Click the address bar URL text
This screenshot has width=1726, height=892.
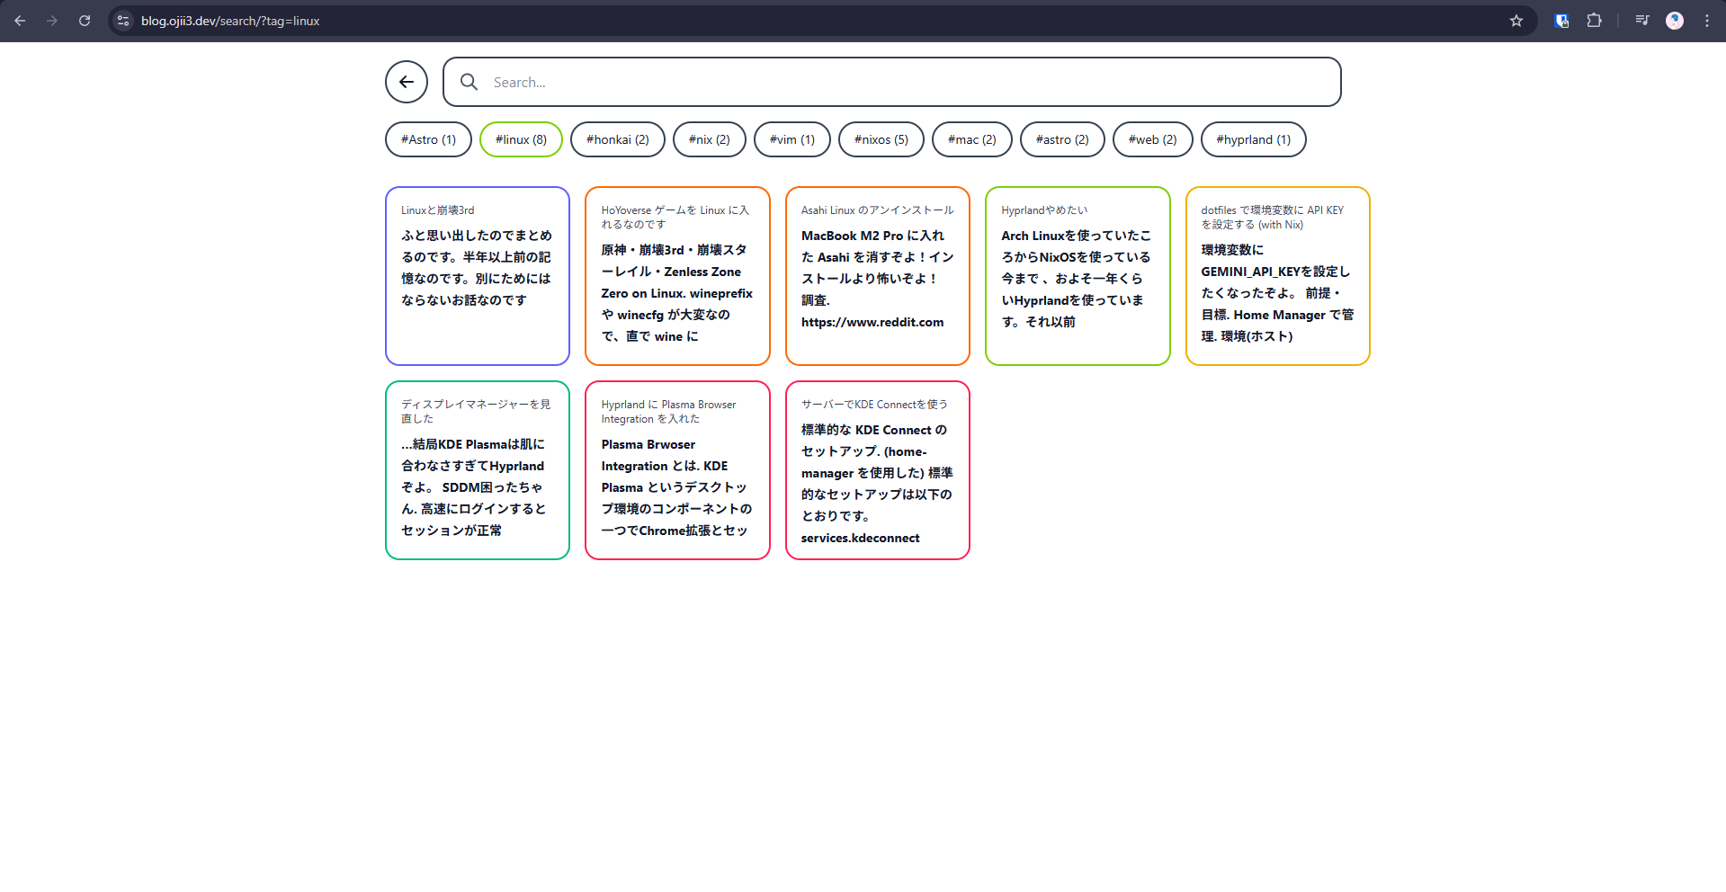click(230, 21)
